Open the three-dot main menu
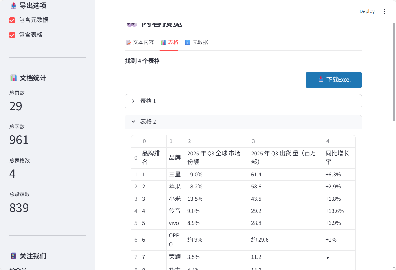 tap(385, 11)
